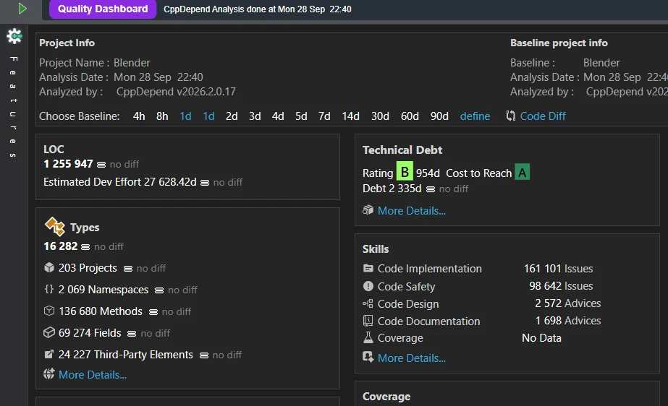Click the Projects cube icon
The width and height of the screenshot is (668, 406).
49,267
